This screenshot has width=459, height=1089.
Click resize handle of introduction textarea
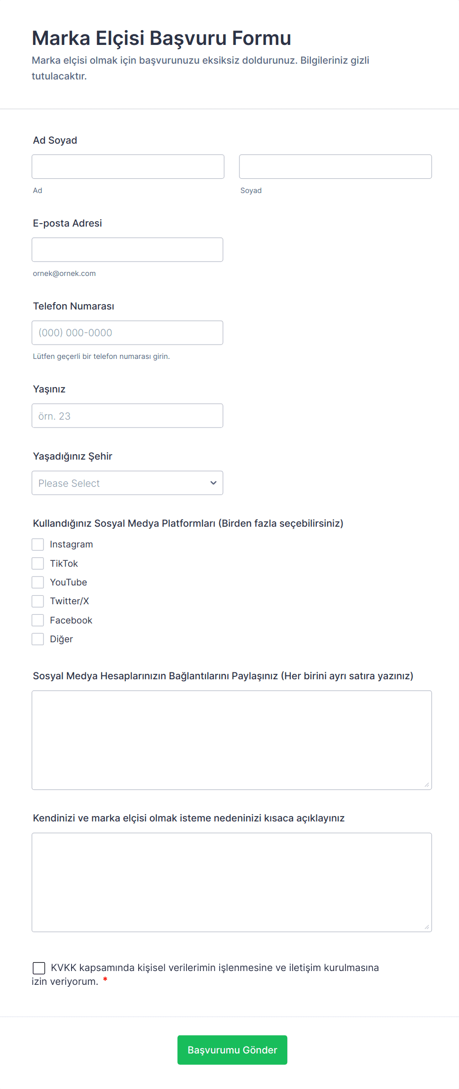426,927
